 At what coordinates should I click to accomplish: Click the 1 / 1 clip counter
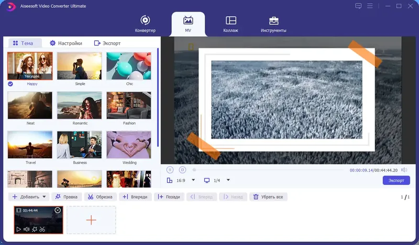[x=405, y=197]
